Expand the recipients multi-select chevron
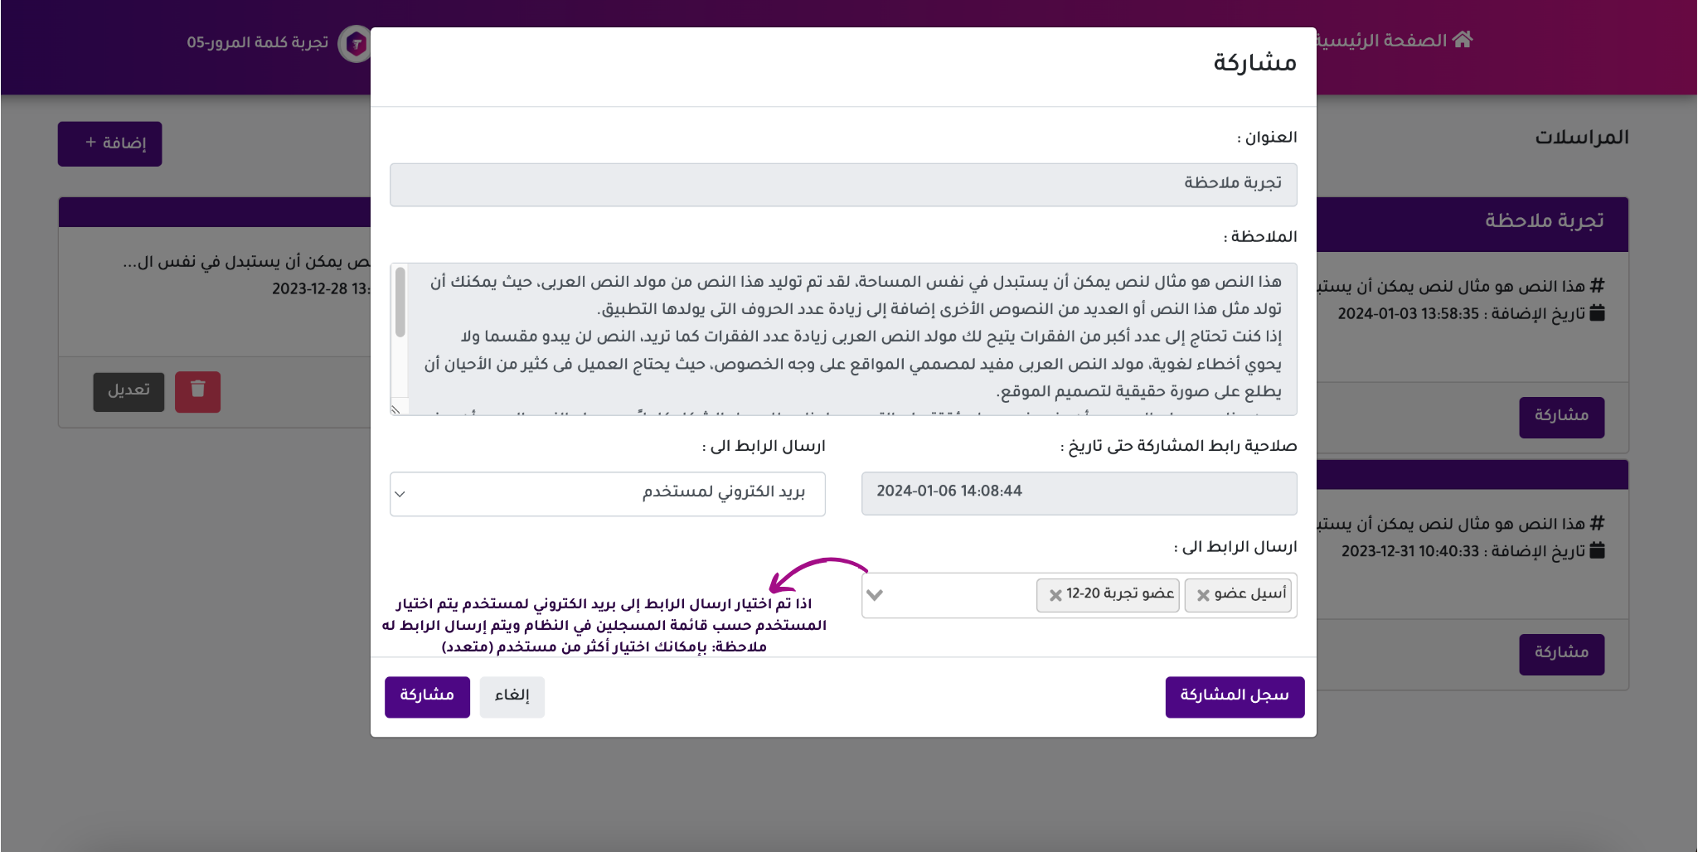 click(x=875, y=595)
